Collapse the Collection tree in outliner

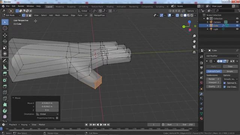[x=204, y=19]
